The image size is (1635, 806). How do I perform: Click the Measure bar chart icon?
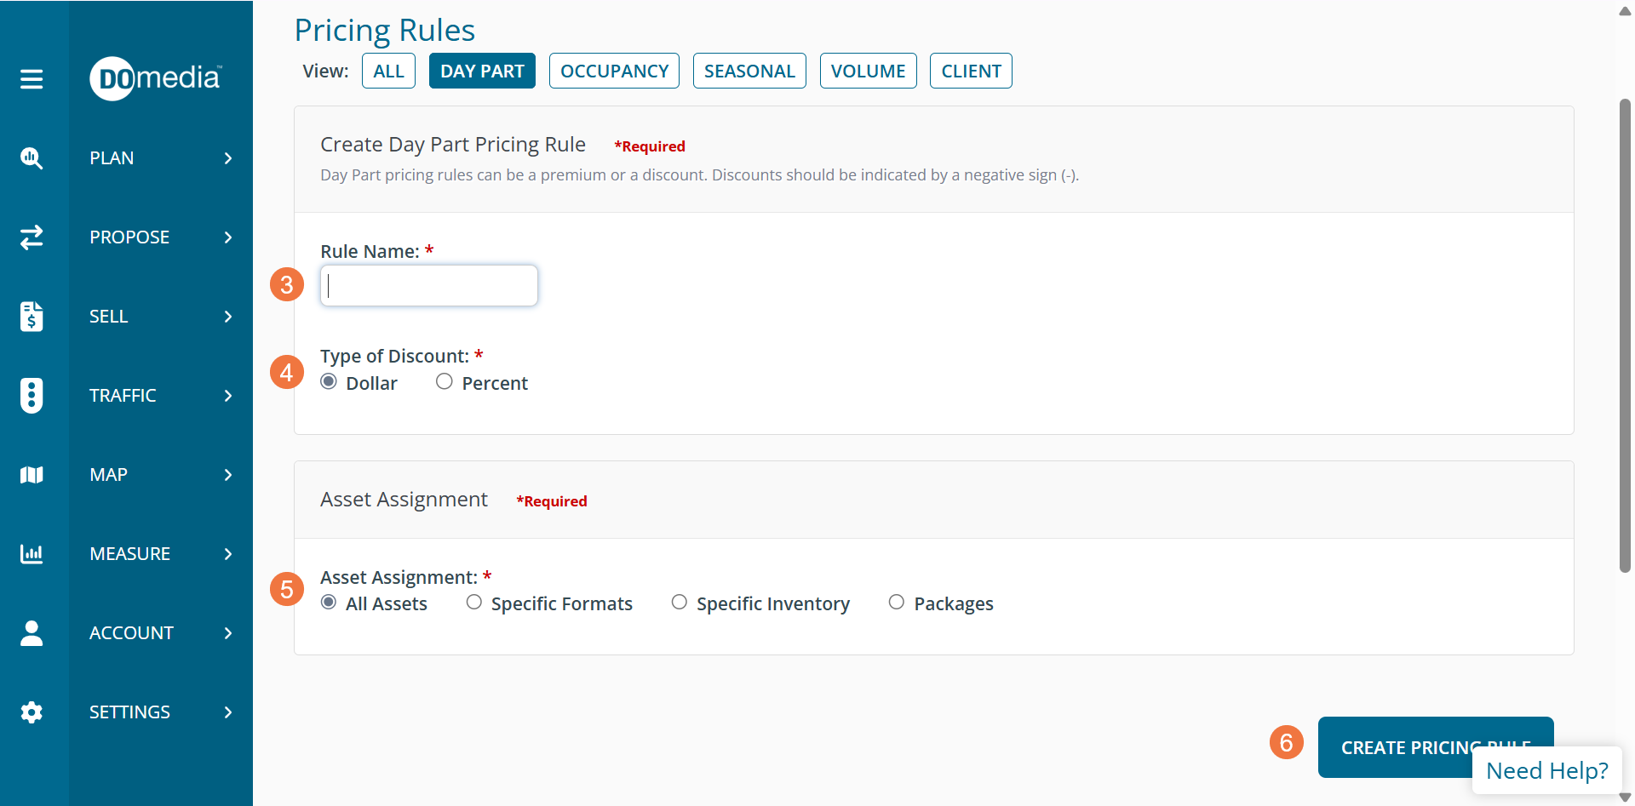tap(32, 554)
